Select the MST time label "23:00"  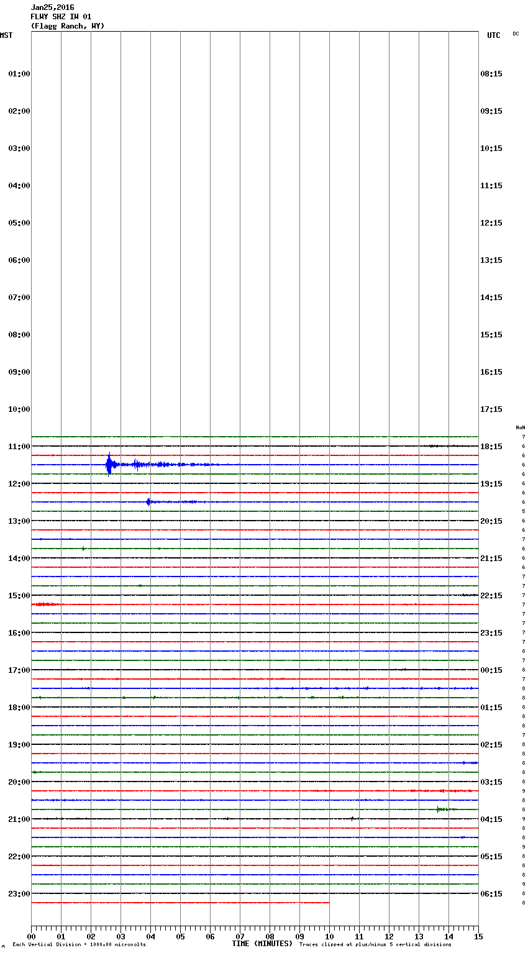(x=19, y=894)
